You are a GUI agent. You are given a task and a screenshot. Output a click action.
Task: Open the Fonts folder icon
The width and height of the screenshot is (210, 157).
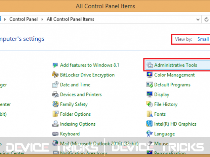[x=149, y=114]
